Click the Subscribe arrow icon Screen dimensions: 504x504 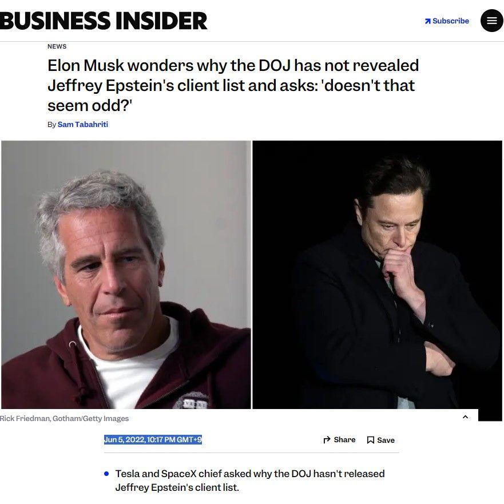[427, 21]
